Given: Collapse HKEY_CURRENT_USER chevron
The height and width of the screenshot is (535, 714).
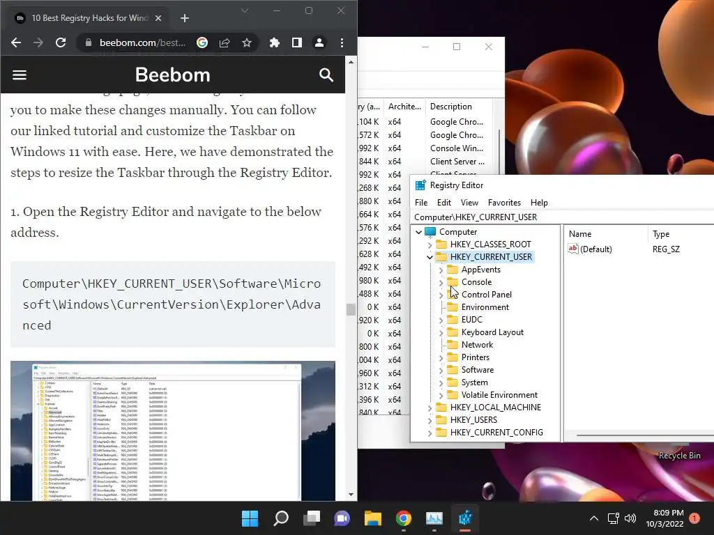Looking at the screenshot, I should (430, 257).
